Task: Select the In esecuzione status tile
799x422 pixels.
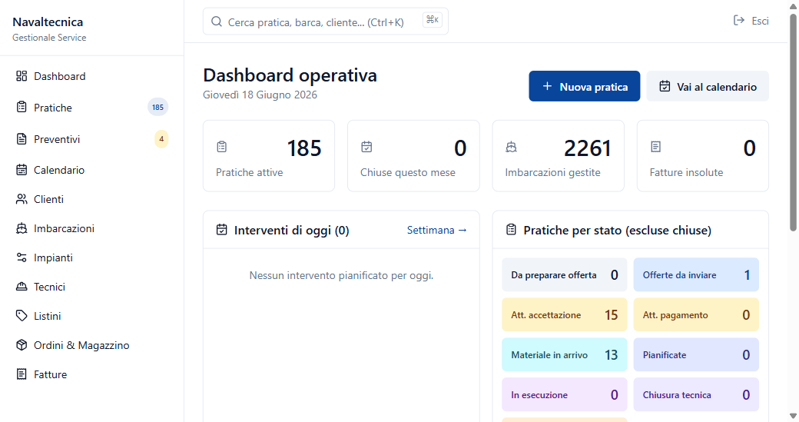Action: (565, 394)
